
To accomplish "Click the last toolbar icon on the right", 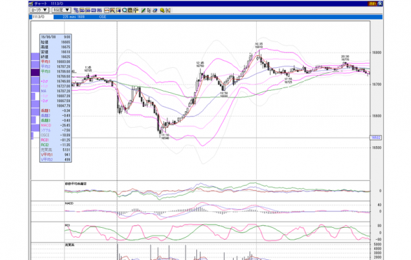I will coord(168,11).
